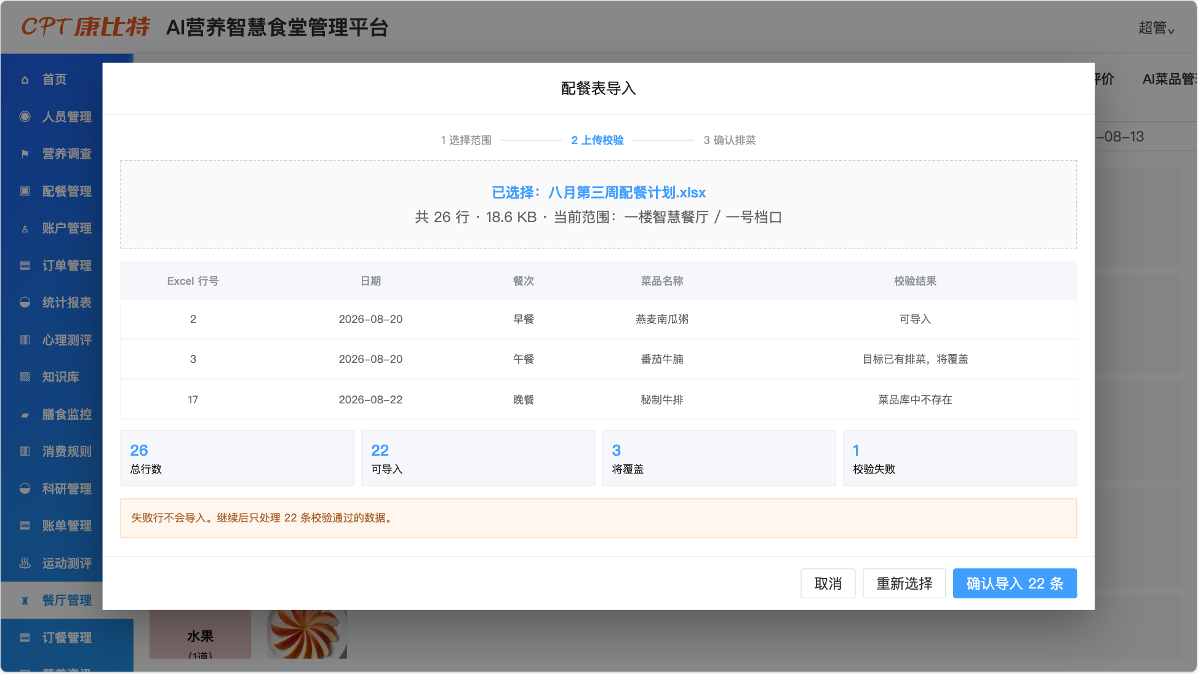
Task: Click the 取消 button
Action: point(828,583)
